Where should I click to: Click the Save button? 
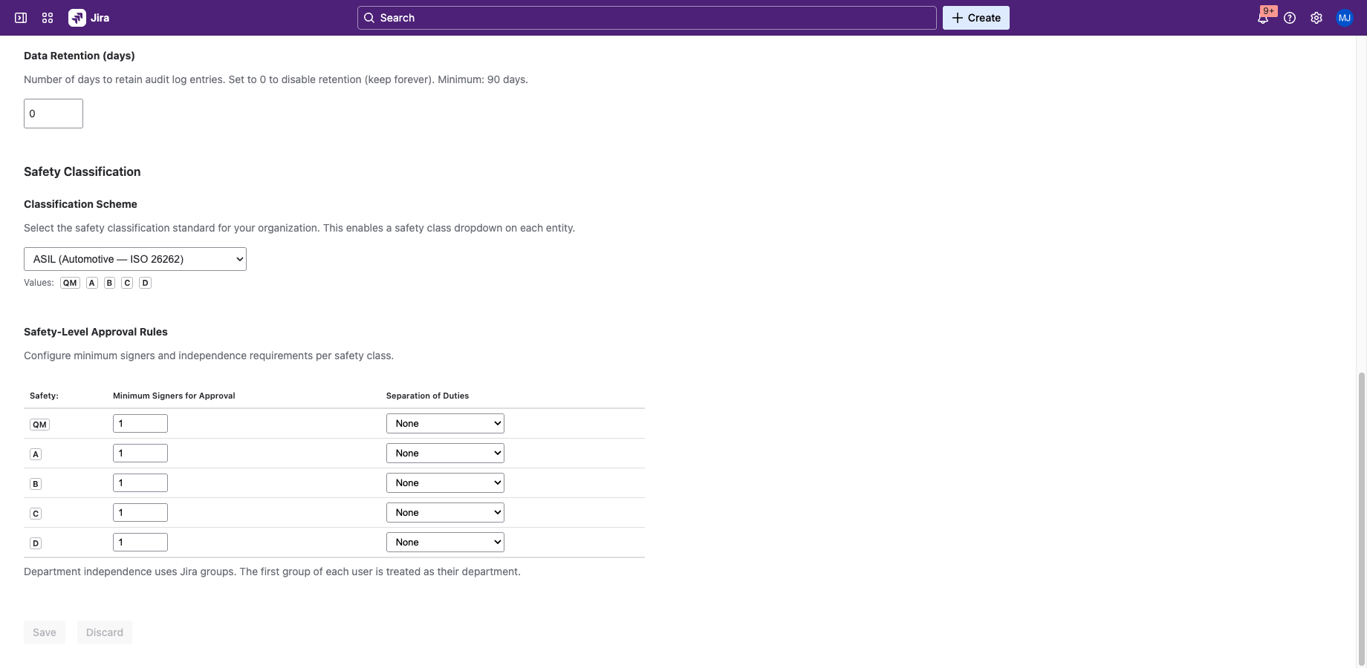coord(44,632)
